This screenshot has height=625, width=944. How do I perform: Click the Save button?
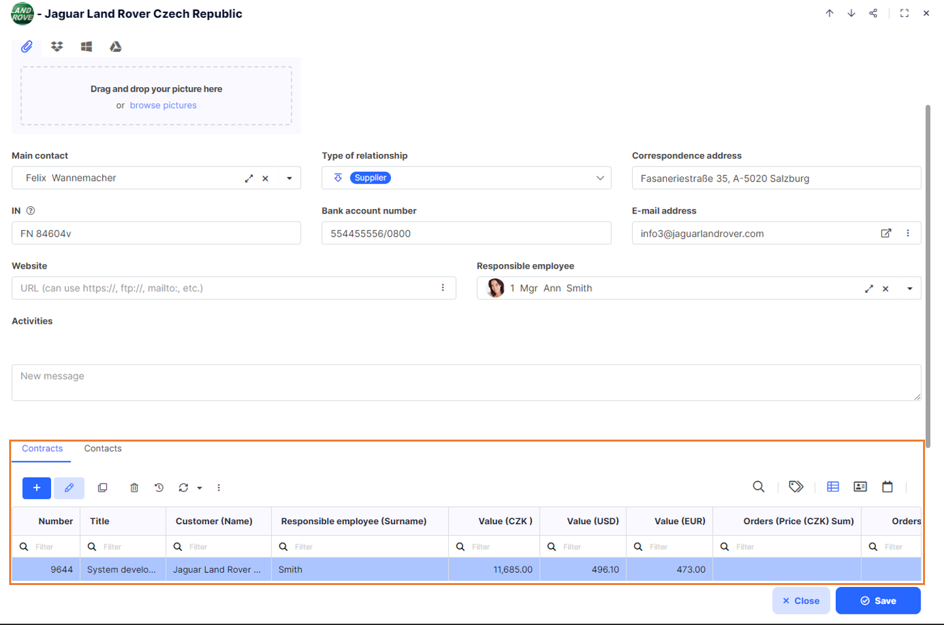coord(878,601)
